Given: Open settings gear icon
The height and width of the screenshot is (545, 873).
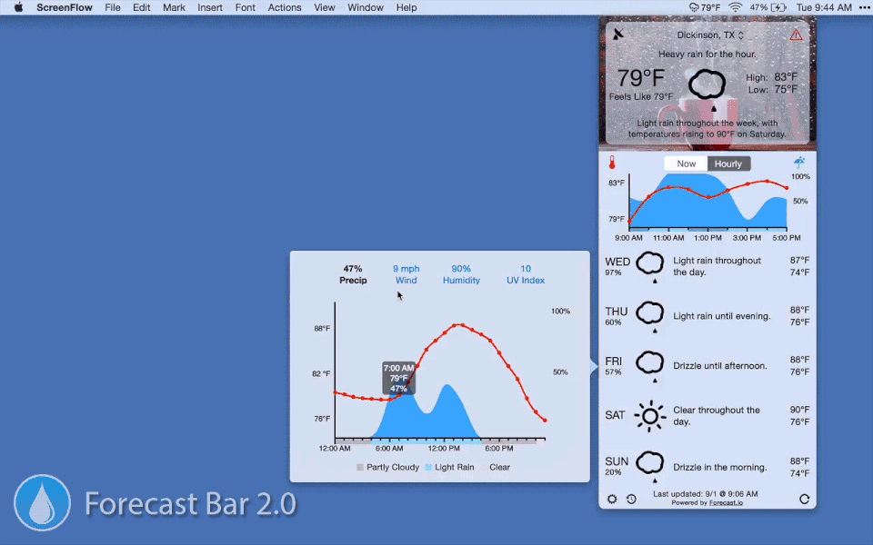Looking at the screenshot, I should [612, 499].
